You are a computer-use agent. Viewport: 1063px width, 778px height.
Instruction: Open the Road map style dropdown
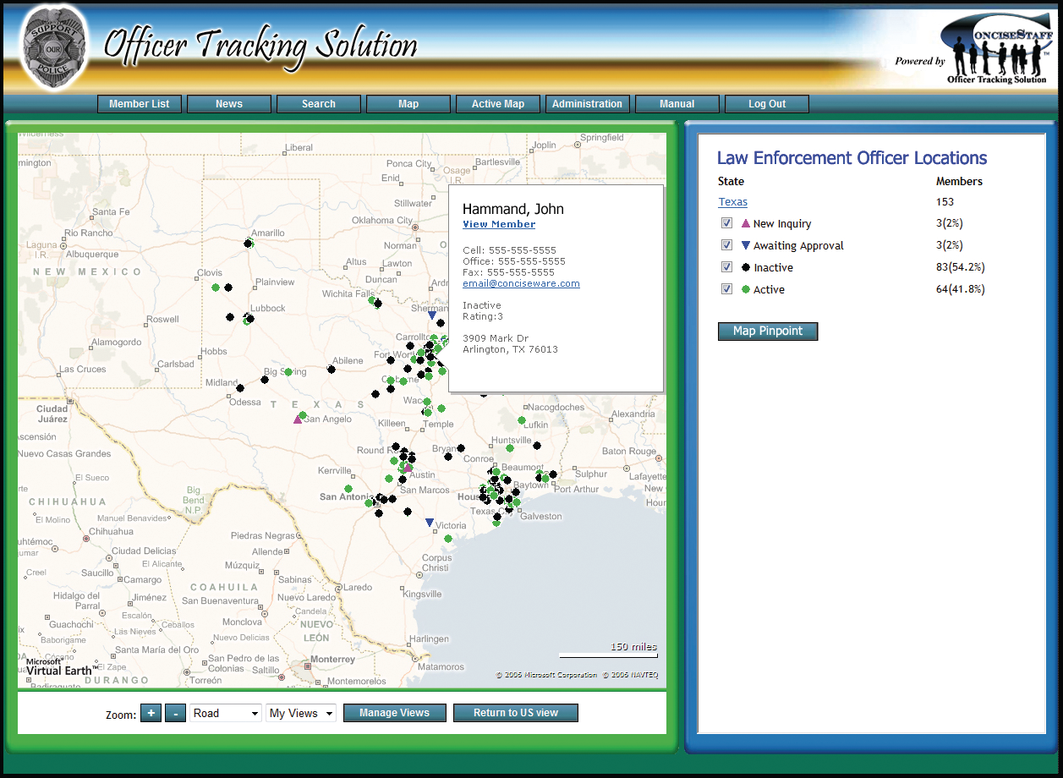click(x=226, y=713)
